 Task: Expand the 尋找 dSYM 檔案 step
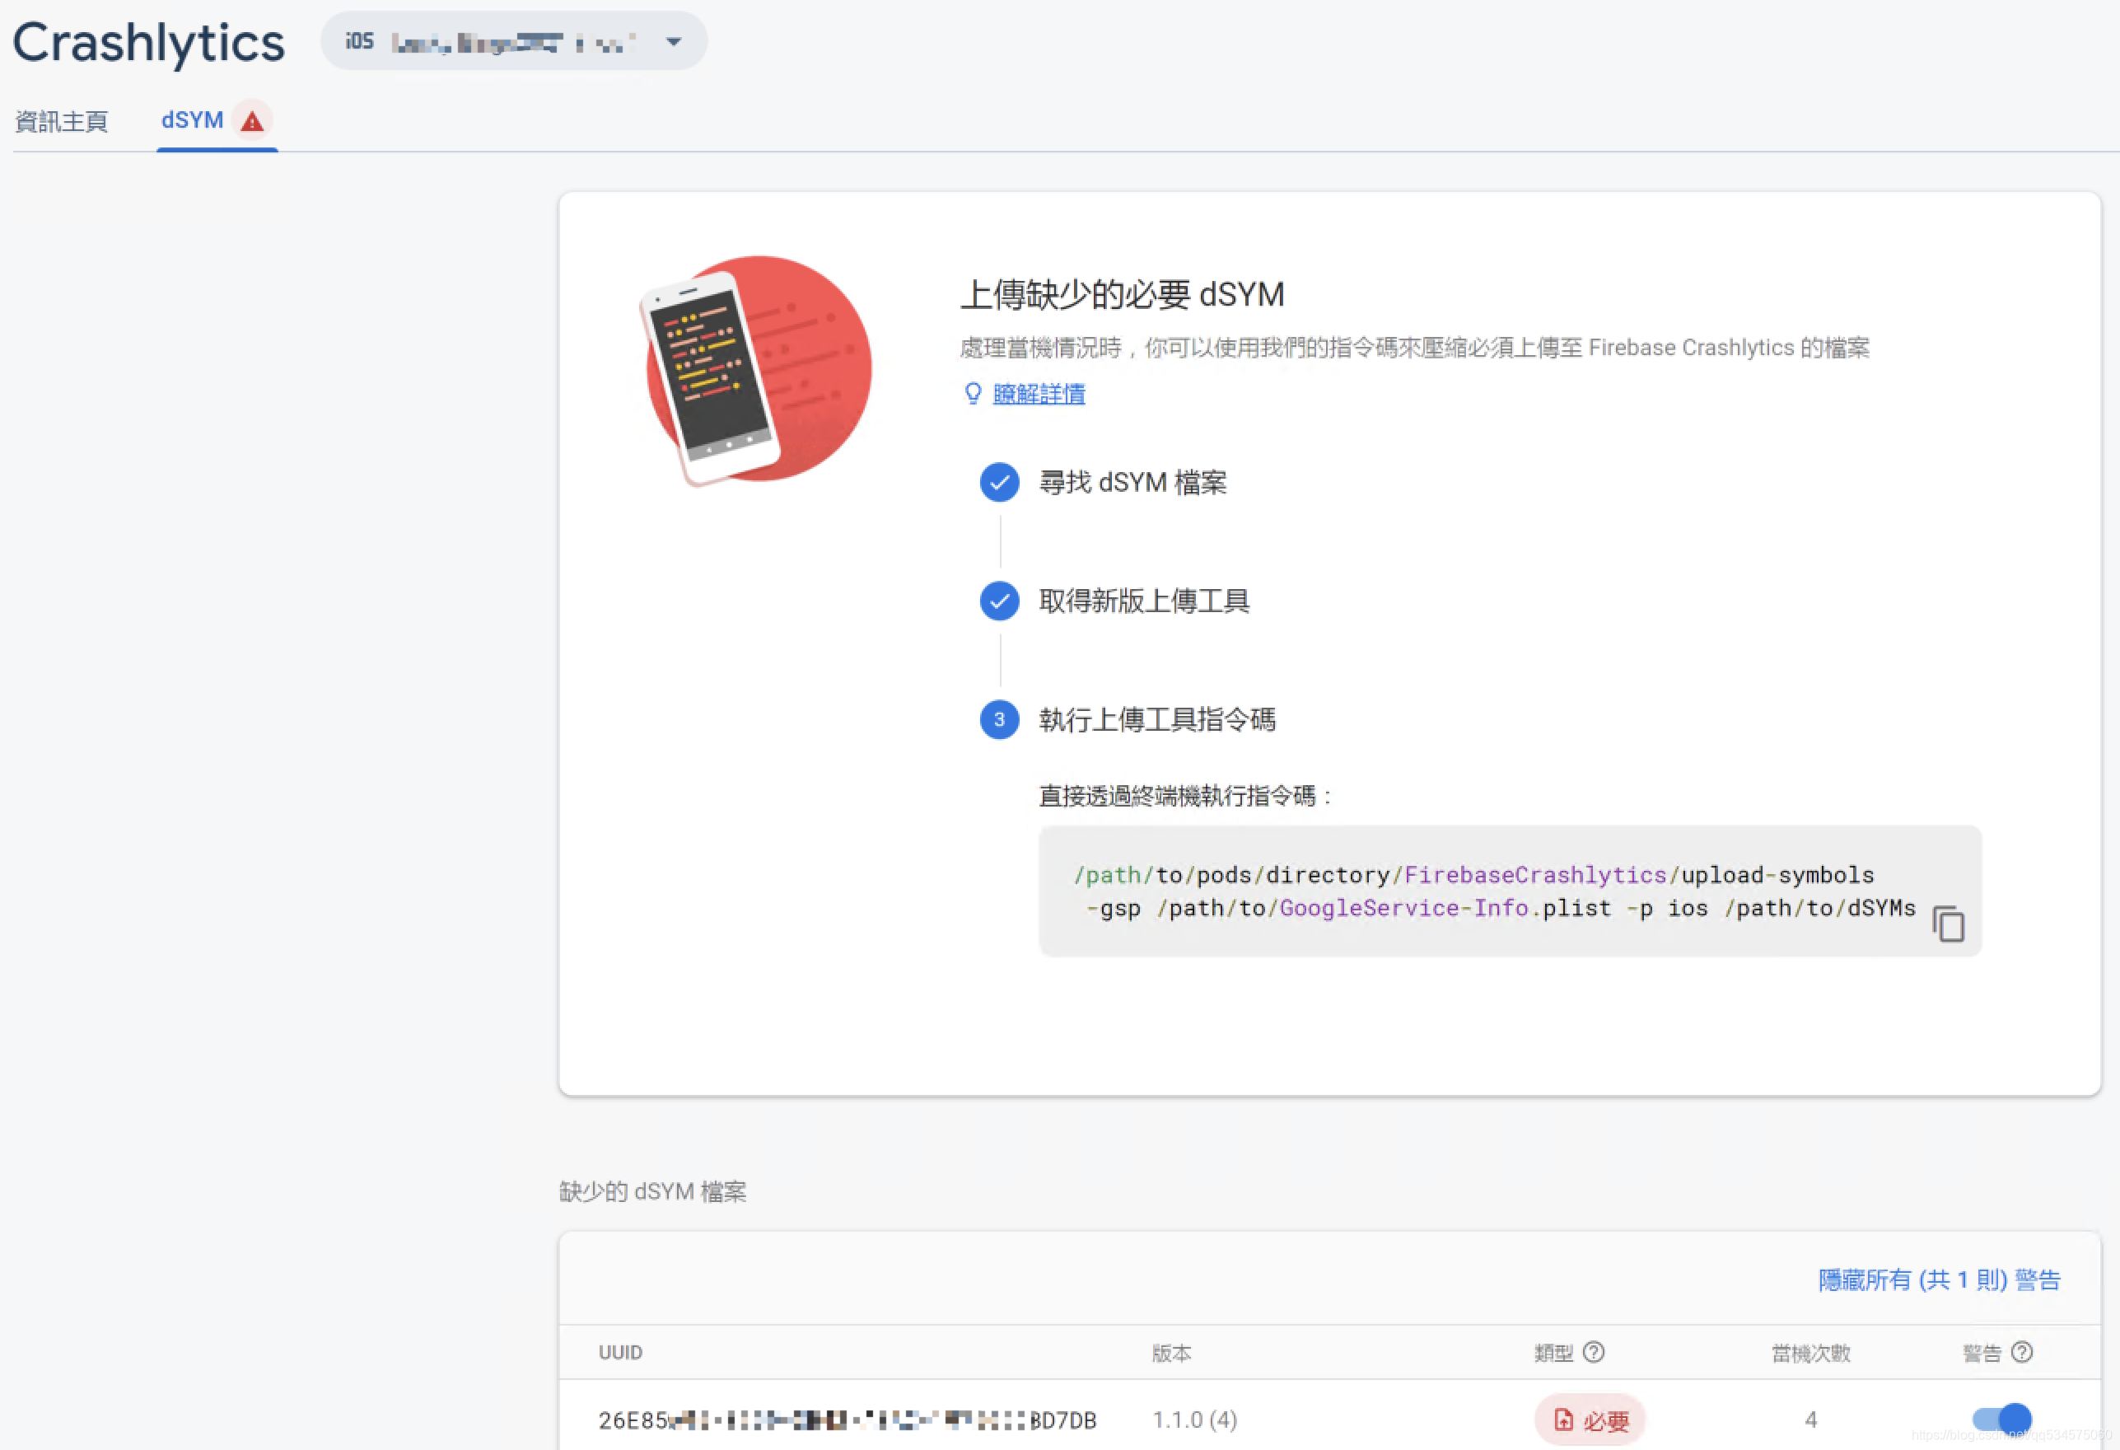(1132, 482)
